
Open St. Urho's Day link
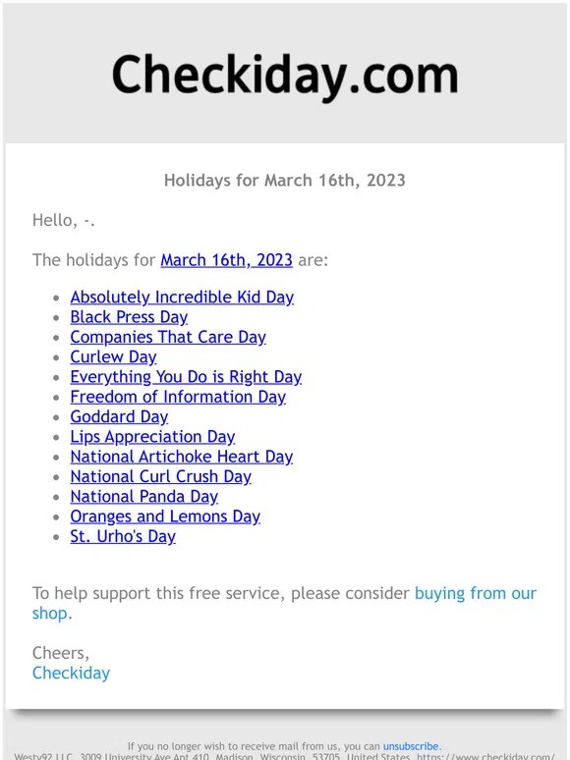pyautogui.click(x=123, y=536)
